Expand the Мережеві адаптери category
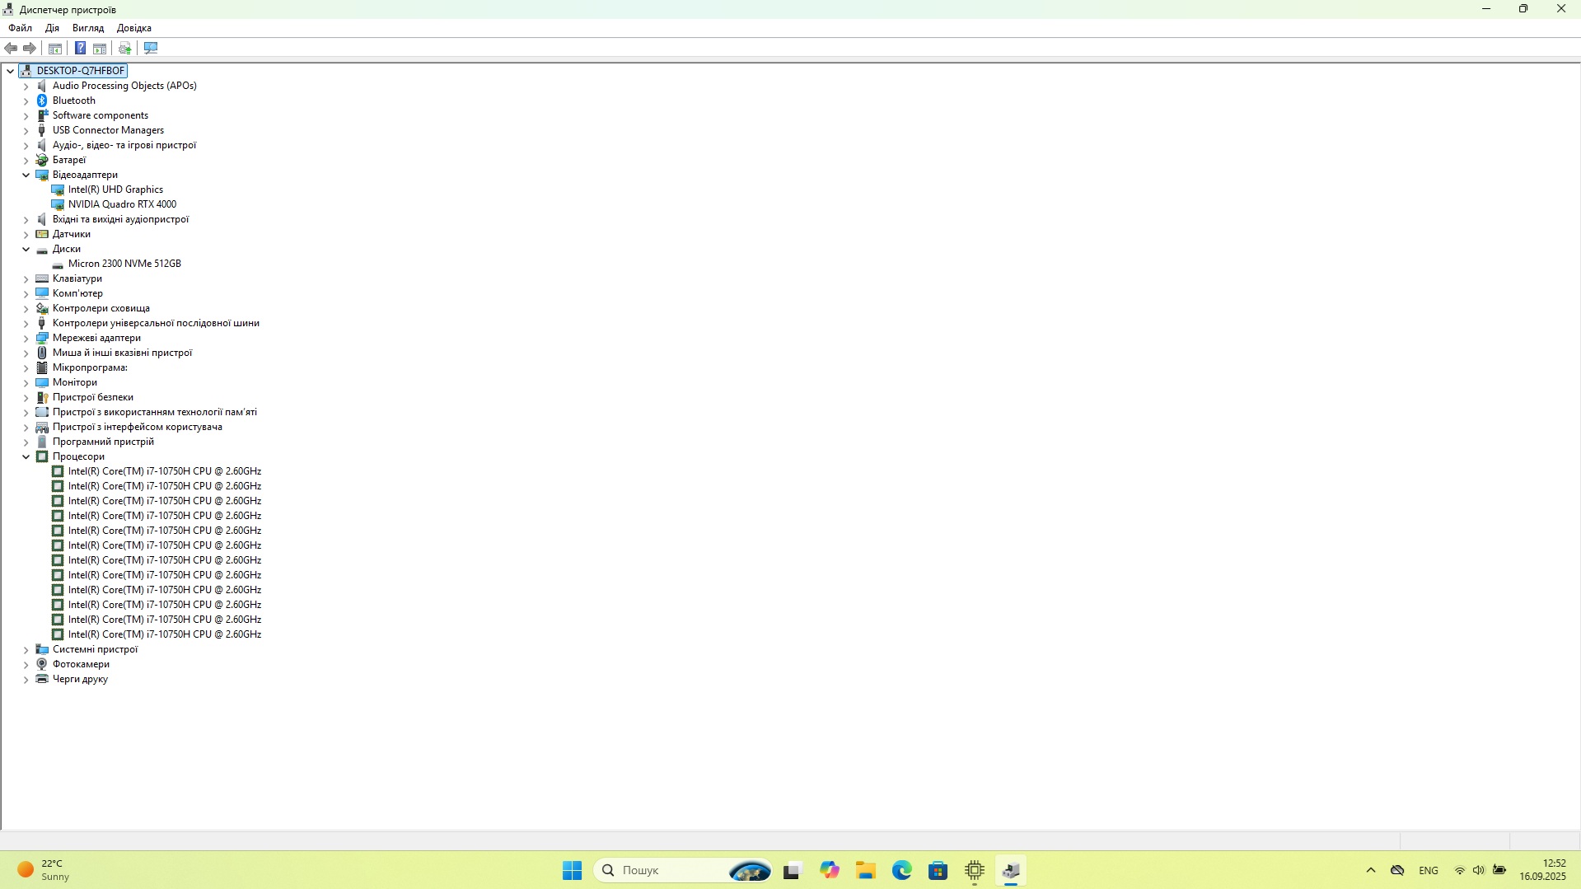 click(26, 338)
